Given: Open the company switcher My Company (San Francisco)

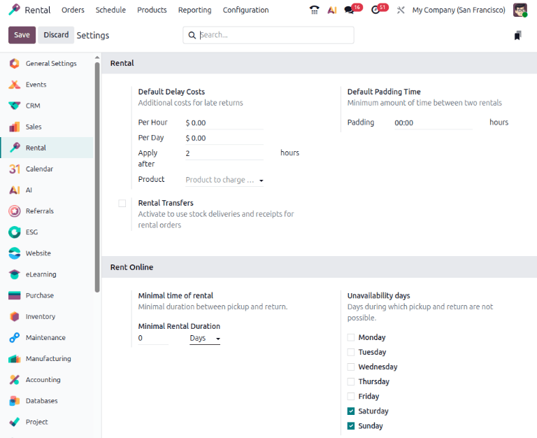Looking at the screenshot, I should 458,10.
